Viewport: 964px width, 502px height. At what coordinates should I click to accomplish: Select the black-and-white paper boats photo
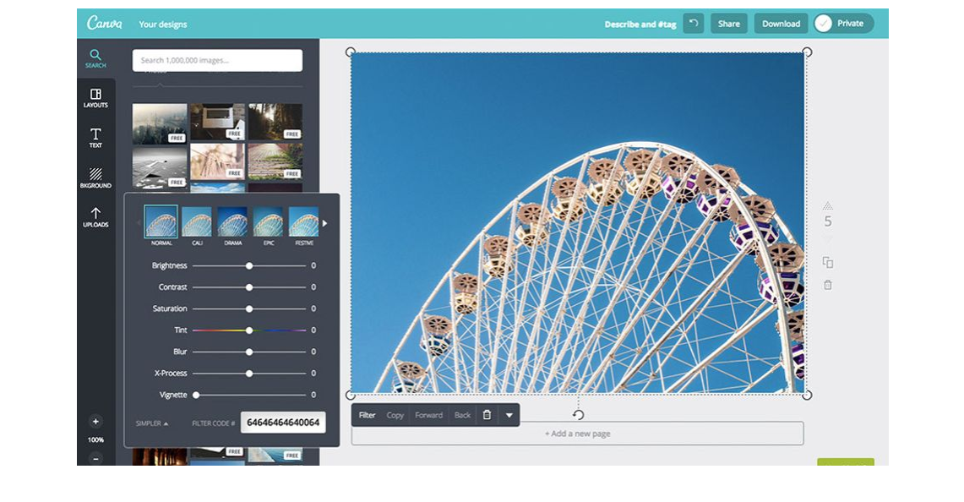click(159, 166)
